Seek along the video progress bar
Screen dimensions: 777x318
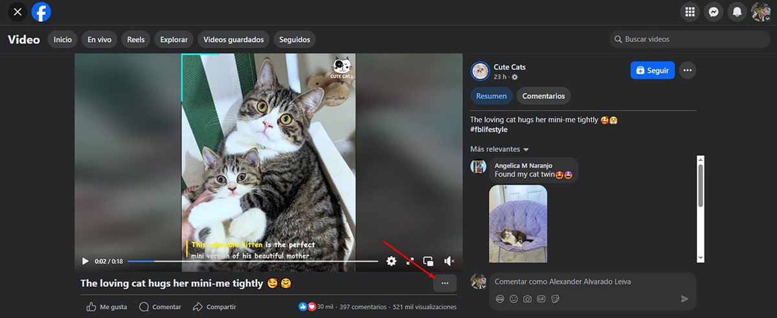(x=253, y=261)
